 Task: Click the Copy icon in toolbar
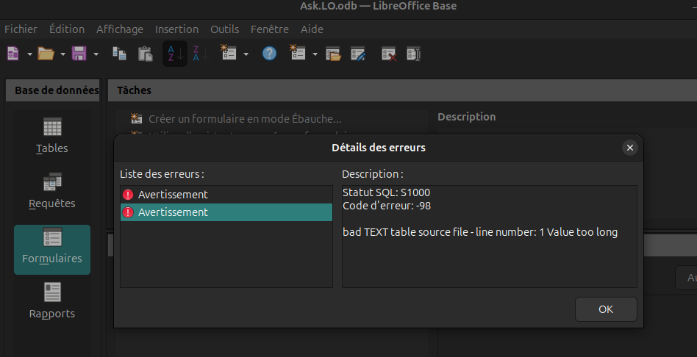[118, 54]
